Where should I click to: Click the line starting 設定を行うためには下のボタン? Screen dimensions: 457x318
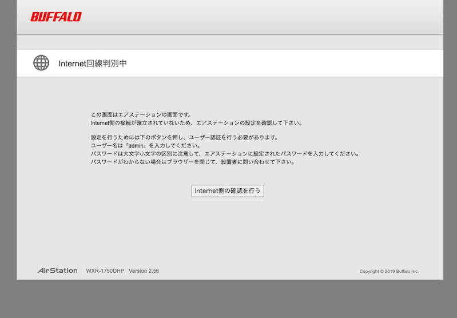pos(185,137)
